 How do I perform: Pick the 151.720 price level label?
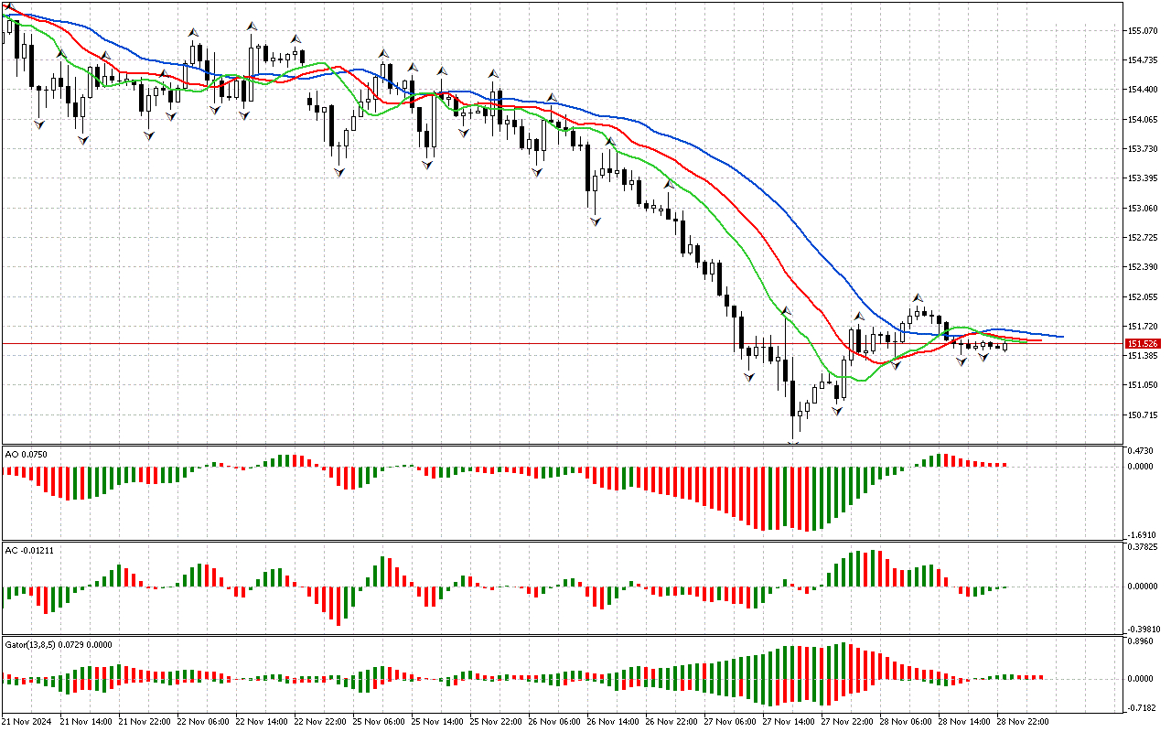[x=1144, y=327]
